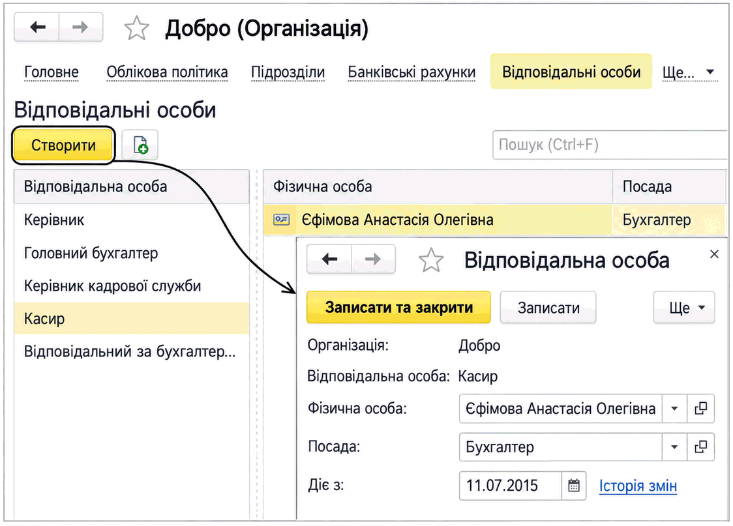Expand Посада dropdown list
The height and width of the screenshot is (526, 733).
click(674, 447)
